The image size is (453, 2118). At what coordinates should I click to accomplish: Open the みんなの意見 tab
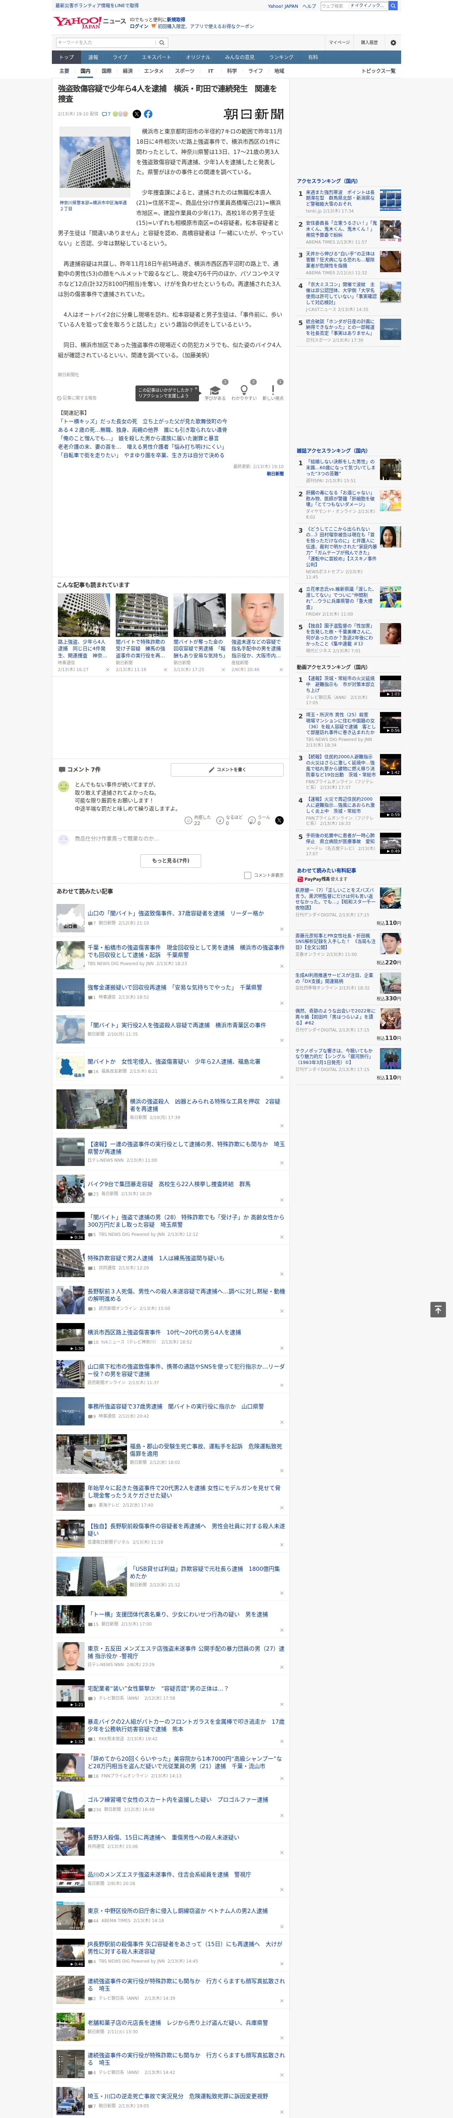(x=240, y=57)
